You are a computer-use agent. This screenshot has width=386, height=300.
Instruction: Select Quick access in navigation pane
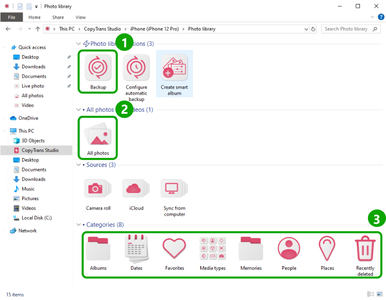pos(32,47)
